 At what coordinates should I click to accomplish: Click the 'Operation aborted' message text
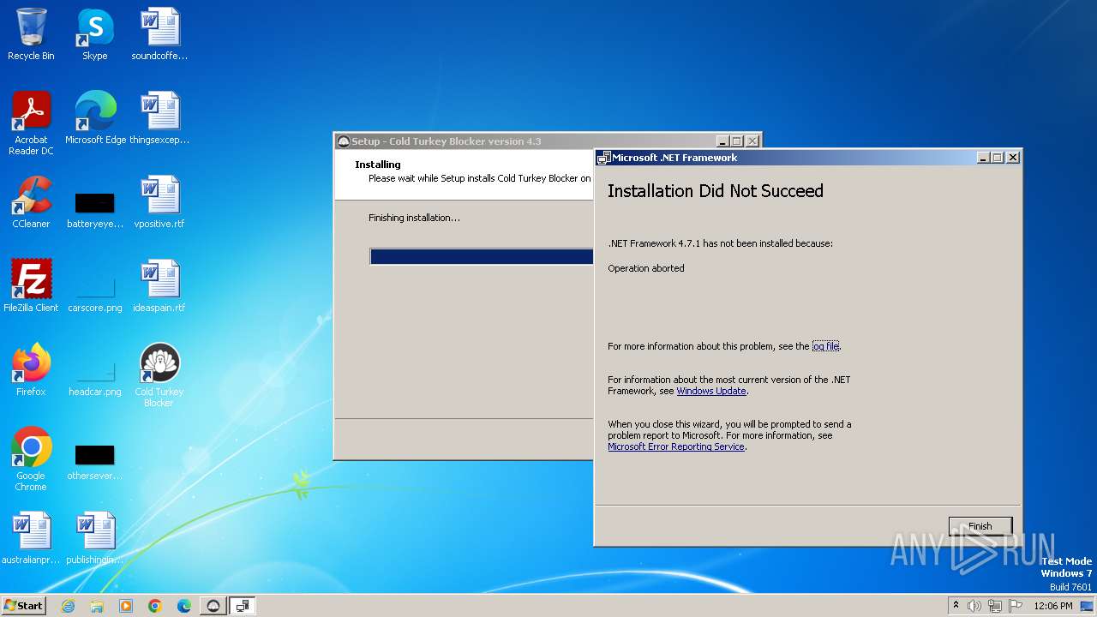pyautogui.click(x=646, y=268)
